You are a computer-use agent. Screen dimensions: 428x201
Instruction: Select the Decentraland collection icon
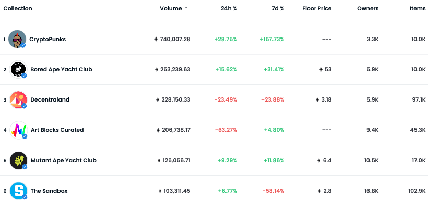[18, 99]
